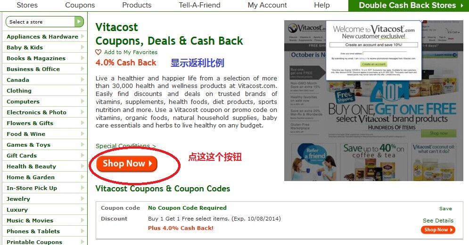Screen dimensions: 469x245
Task: Click the small Shop Now button in coupon box
Action: [438, 230]
